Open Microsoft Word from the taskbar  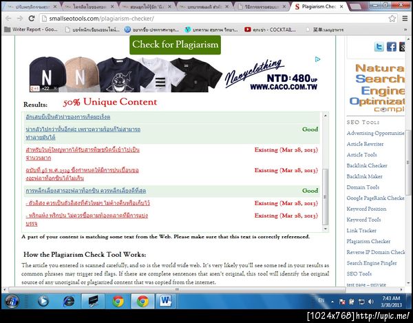click(x=166, y=301)
